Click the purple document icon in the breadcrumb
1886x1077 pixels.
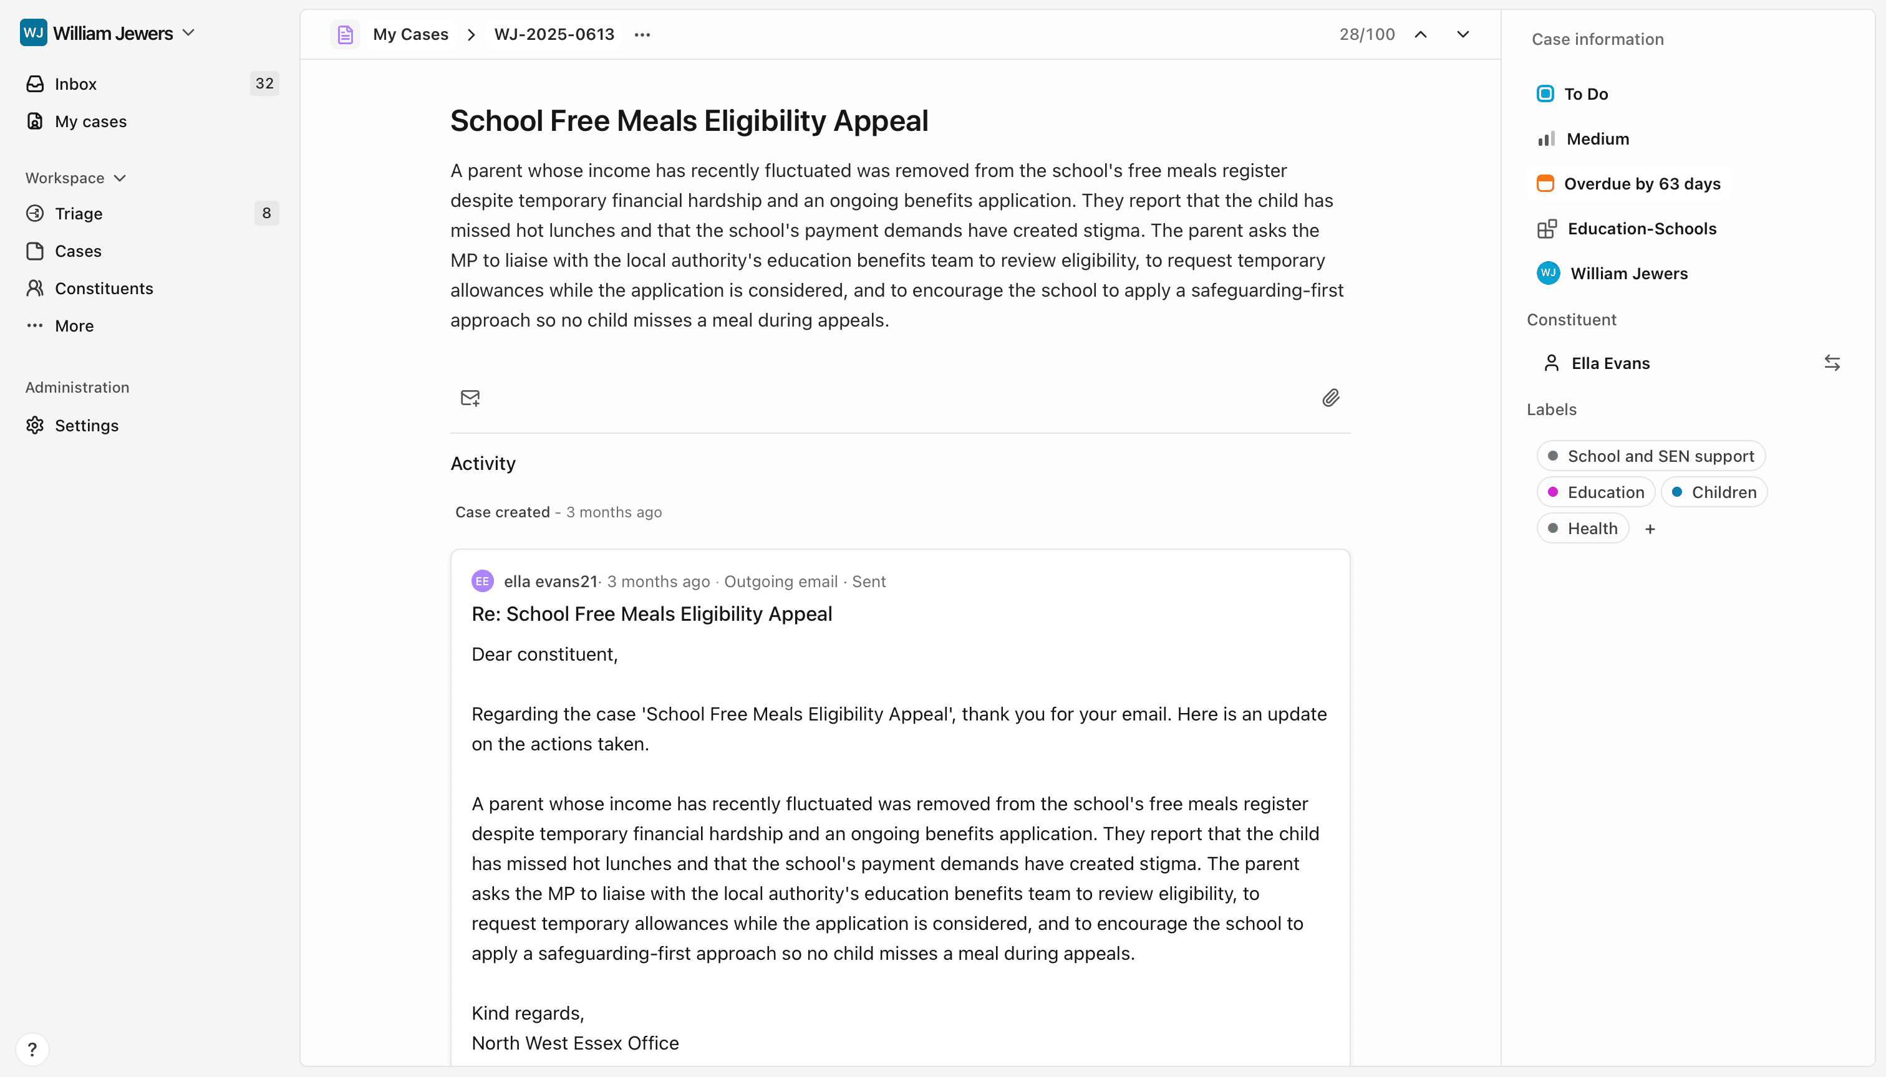(x=345, y=33)
